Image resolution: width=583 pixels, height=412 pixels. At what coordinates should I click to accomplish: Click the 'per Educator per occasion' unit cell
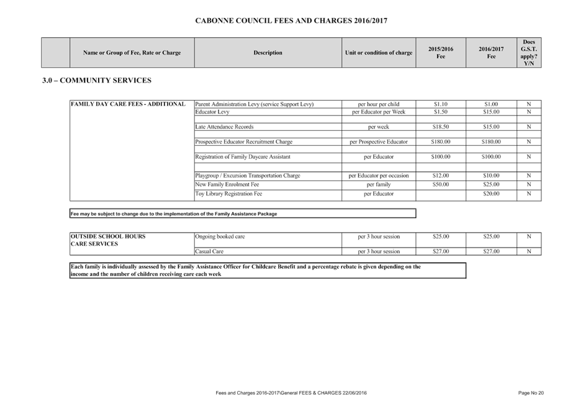[379, 176]
